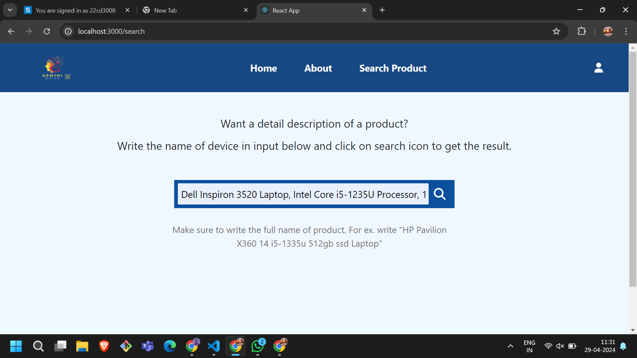The height and width of the screenshot is (358, 637).
Task: Click the page vertical scrollbar
Action: click(x=632, y=166)
